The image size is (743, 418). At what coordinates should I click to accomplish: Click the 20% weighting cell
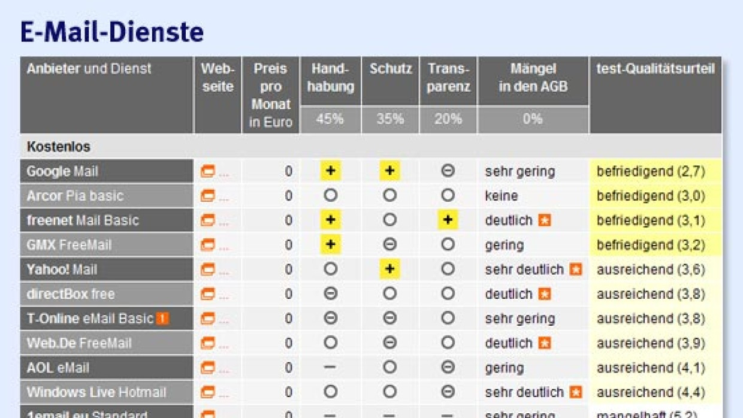tap(448, 119)
